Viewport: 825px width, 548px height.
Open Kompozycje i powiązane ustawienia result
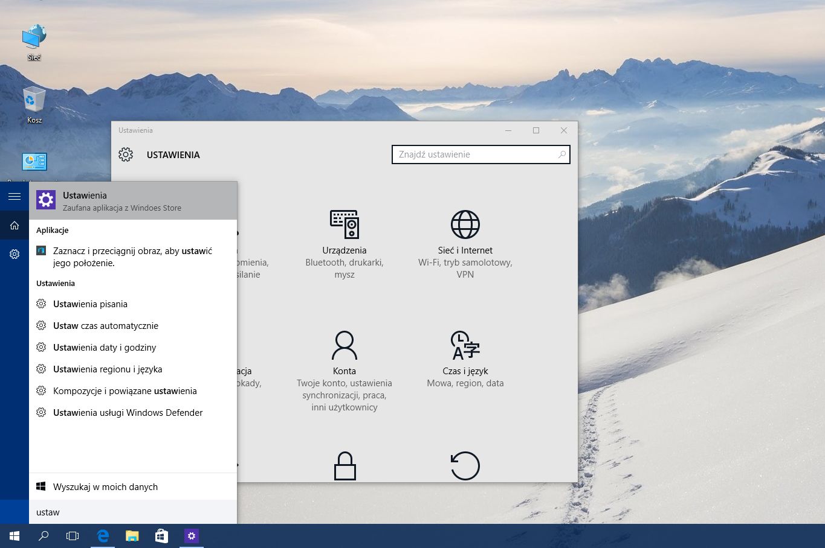[133, 391]
